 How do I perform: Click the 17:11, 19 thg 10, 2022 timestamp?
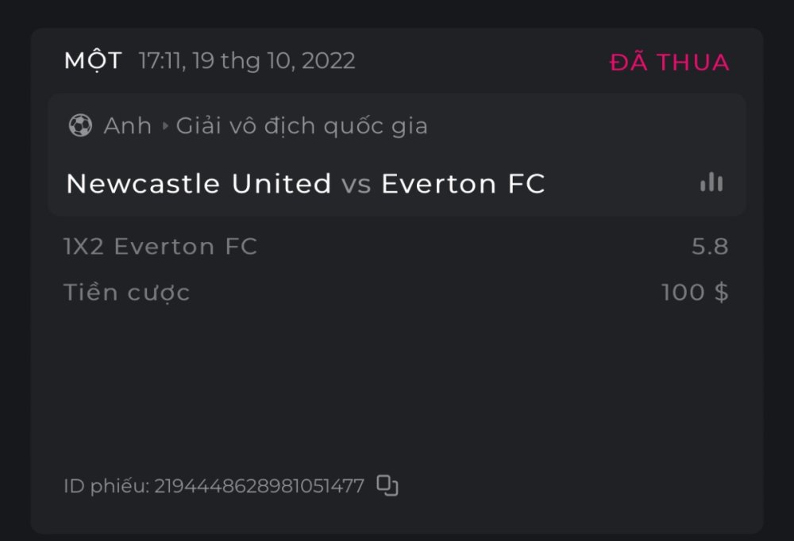pos(247,61)
